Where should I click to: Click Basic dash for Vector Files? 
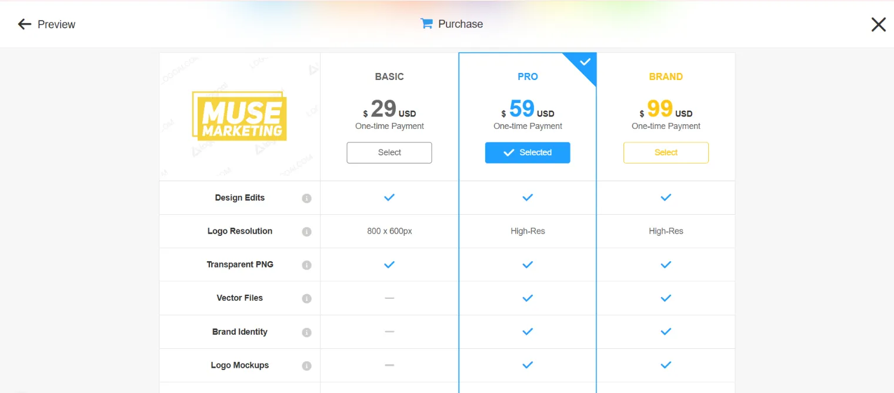[x=389, y=298]
